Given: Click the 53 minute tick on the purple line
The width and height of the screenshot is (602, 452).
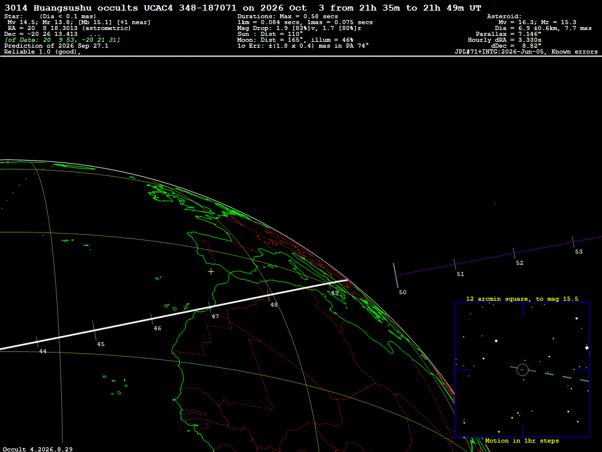Looking at the screenshot, I should click(x=573, y=242).
